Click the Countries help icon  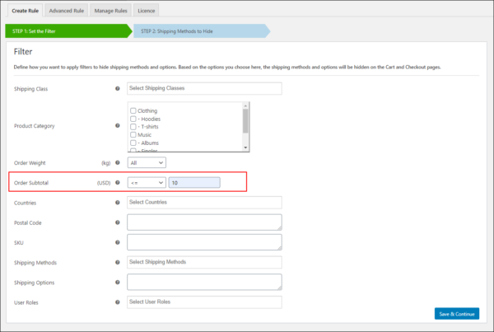point(118,203)
